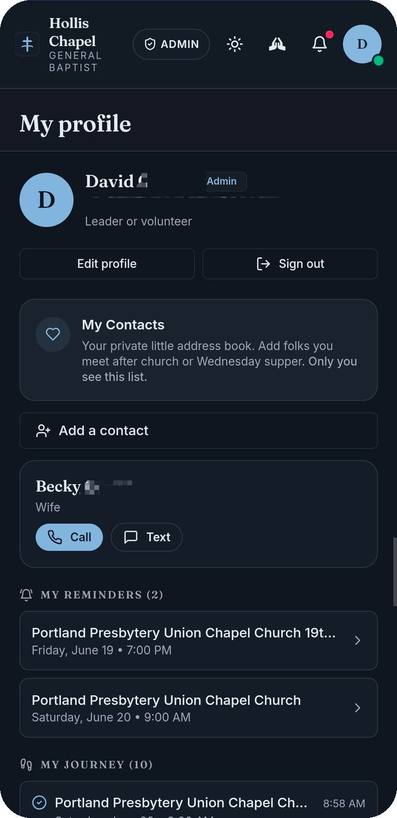397x818 pixels.
Task: Open notifications bell icon
Action: coord(320,44)
